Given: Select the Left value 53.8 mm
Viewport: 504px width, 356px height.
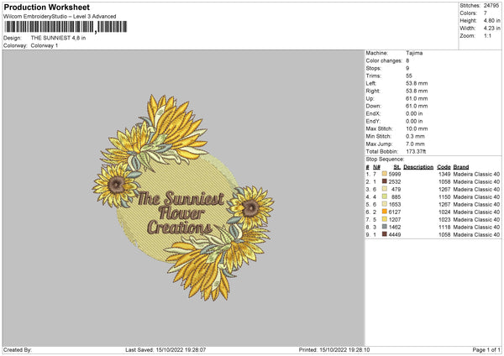Looking at the screenshot, I should 417,83.
